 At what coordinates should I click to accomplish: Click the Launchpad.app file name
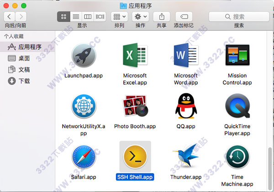84,76
